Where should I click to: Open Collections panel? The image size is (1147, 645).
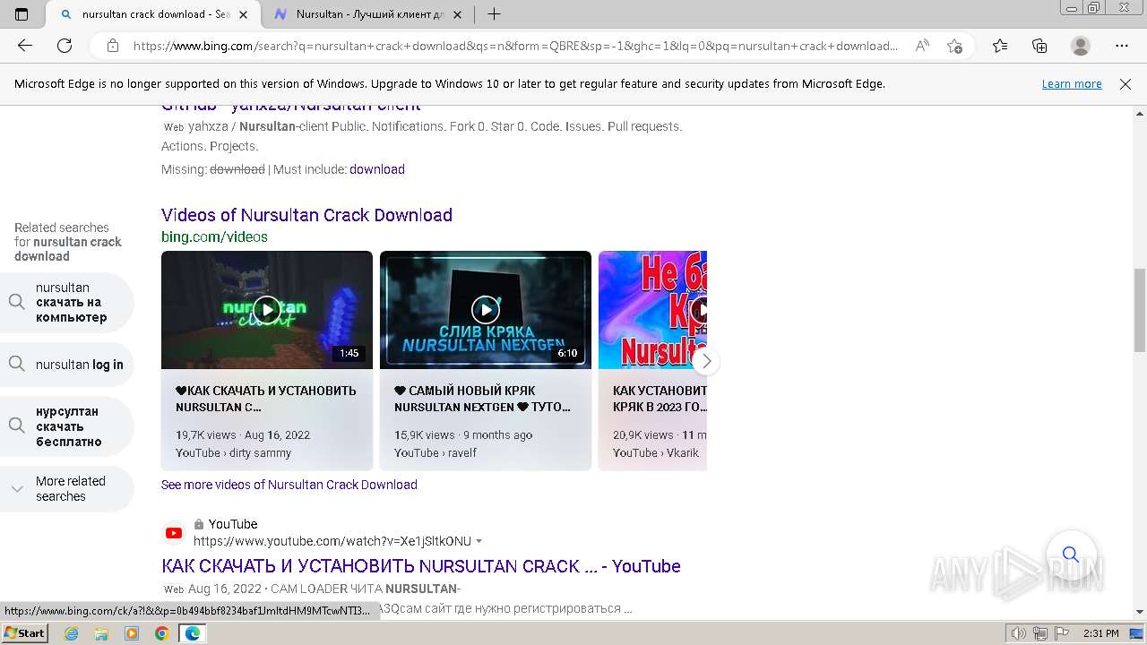point(1039,46)
